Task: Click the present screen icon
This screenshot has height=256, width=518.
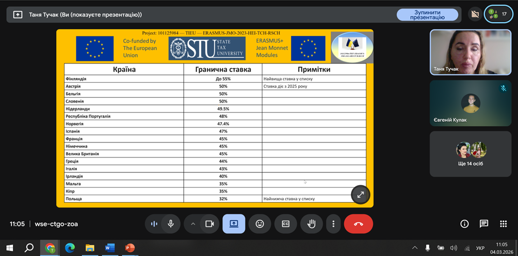Action: [x=234, y=224]
